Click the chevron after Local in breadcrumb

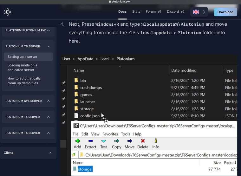[113, 59]
